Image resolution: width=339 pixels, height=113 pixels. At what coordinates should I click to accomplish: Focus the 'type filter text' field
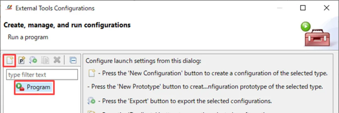pos(42,75)
